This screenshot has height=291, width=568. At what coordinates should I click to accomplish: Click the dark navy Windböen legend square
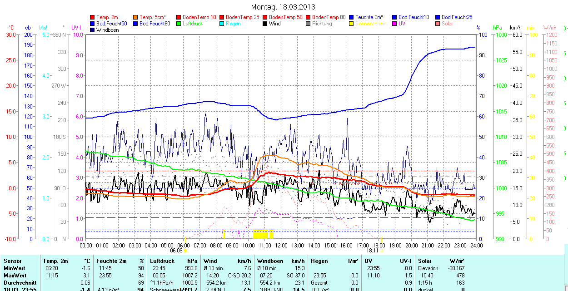coord(93,30)
